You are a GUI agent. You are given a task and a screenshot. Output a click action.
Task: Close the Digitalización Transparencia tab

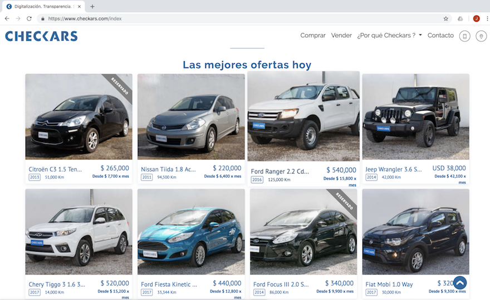point(80,6)
